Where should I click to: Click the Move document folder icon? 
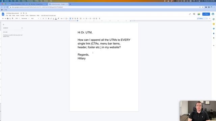(x=24, y=13)
